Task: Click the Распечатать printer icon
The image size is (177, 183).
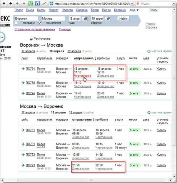Action: 31,39
